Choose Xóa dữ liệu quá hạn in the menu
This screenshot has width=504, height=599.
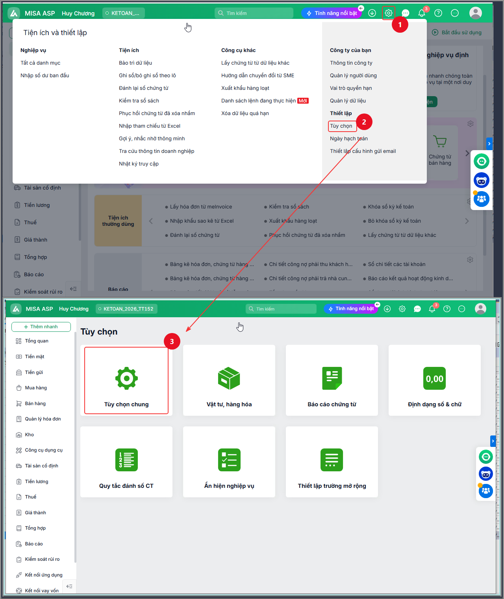coord(245,113)
